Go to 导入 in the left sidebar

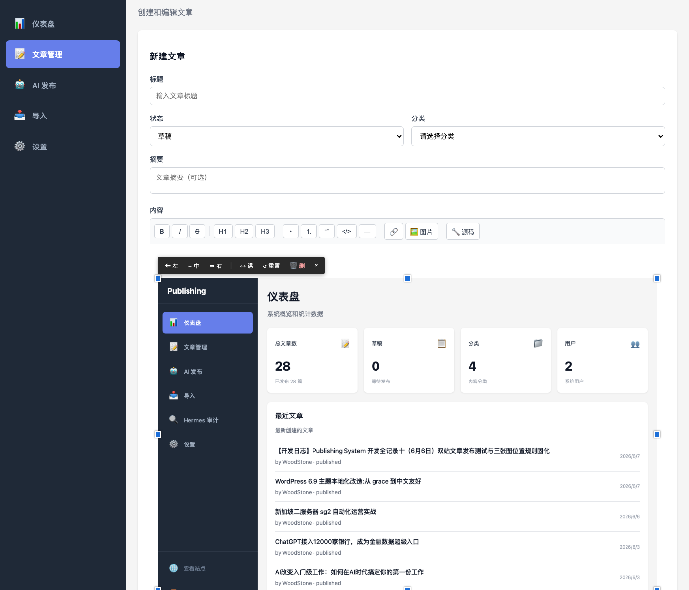coord(63,116)
